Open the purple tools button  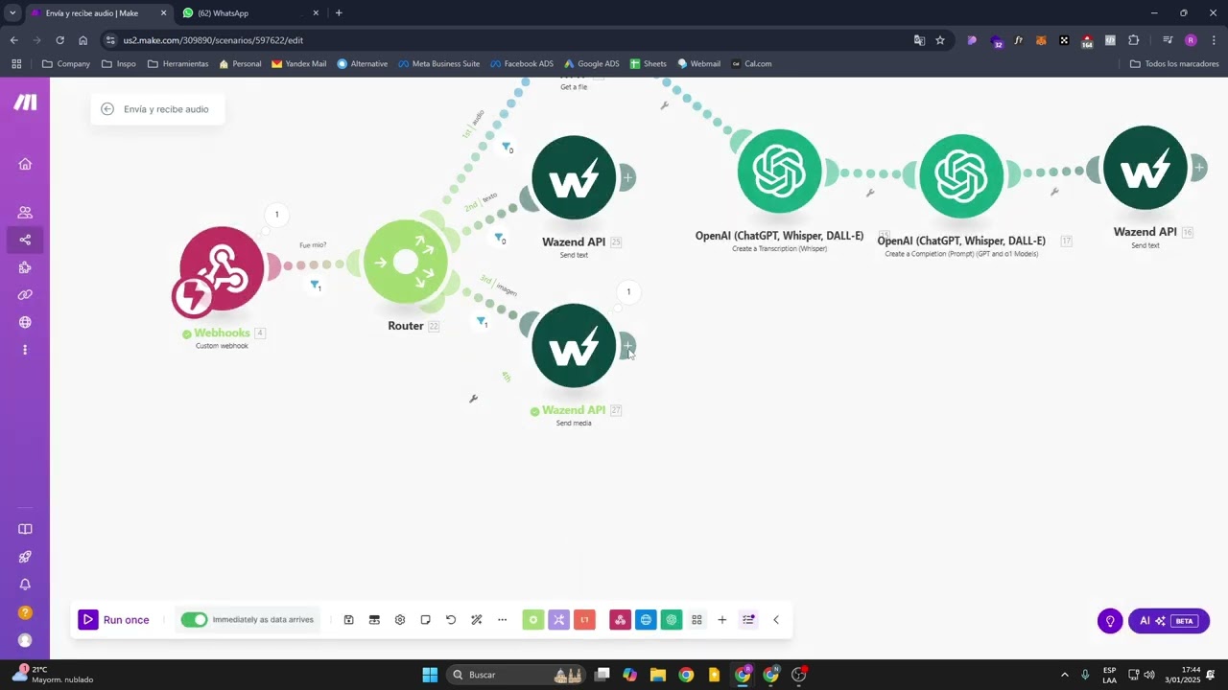click(x=558, y=620)
